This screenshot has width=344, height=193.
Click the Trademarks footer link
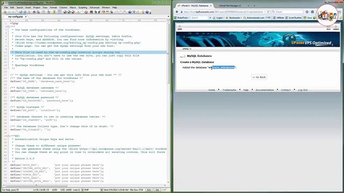[230, 90]
